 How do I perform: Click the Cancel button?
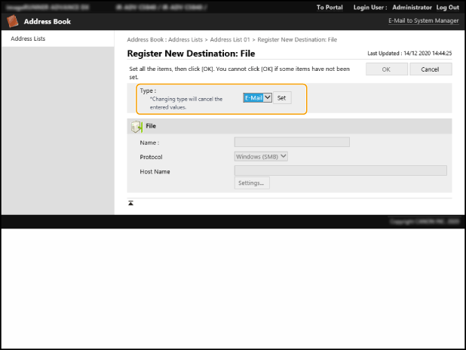click(430, 69)
